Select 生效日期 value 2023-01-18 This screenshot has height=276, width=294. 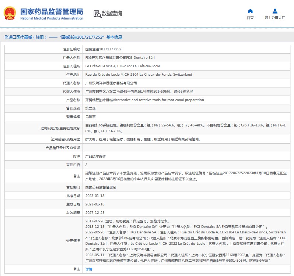(95, 204)
